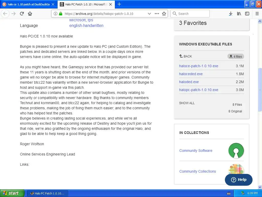Focus the browser Search field

pos(190,14)
